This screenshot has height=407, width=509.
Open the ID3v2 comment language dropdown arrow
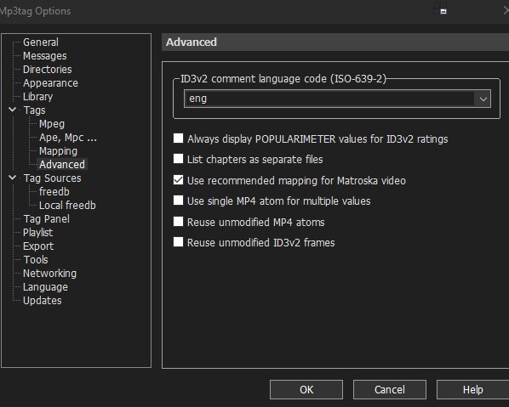point(483,99)
